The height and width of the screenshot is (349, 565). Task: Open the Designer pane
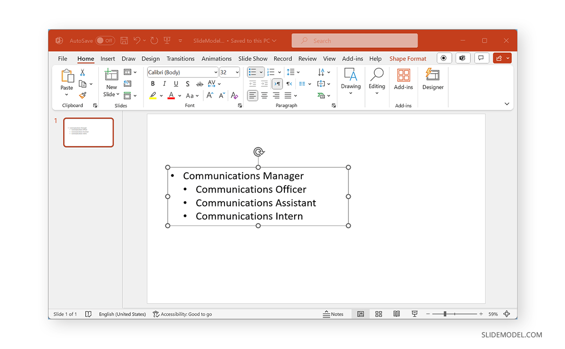432,81
